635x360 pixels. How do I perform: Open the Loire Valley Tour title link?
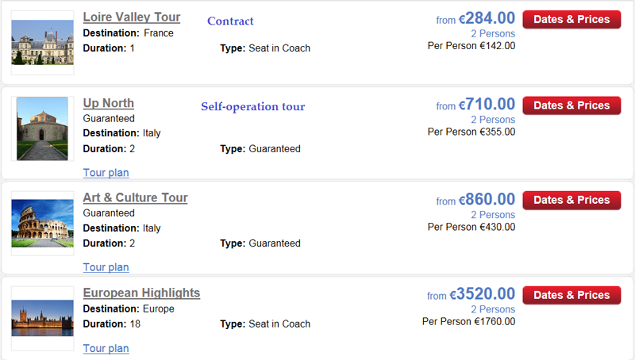(132, 17)
